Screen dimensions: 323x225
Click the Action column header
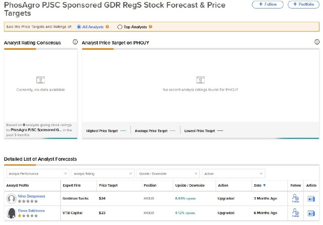click(x=223, y=185)
